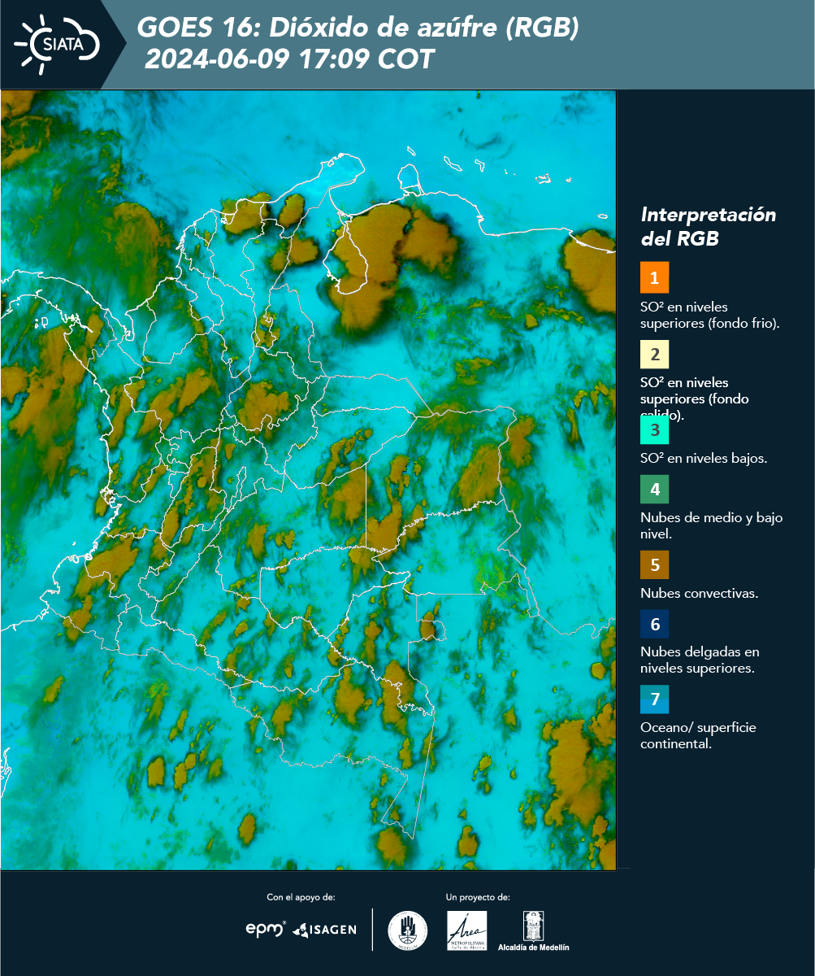The width and height of the screenshot is (815, 976).
Task: Select blue legend swatch number 7
Action: click(654, 699)
